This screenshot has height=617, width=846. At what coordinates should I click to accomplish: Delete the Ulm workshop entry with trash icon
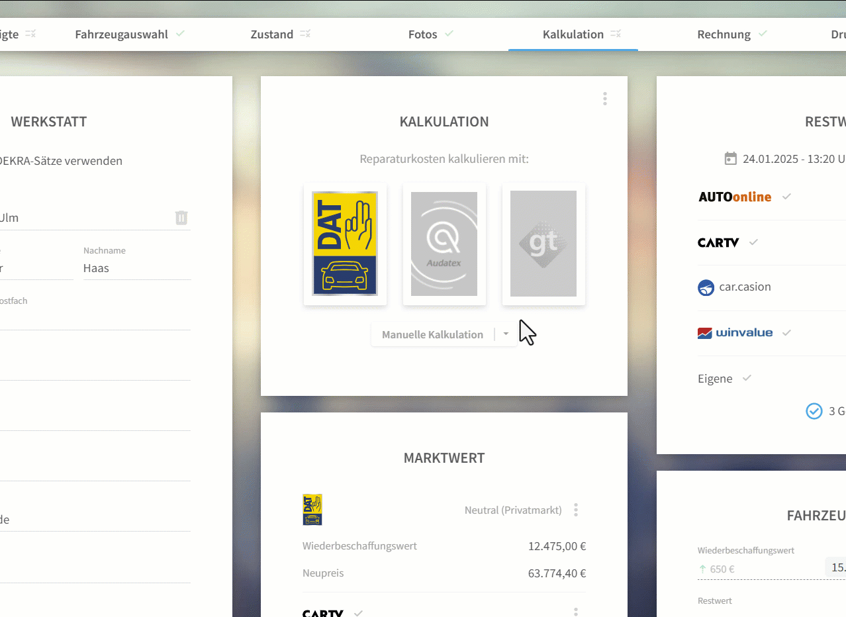click(181, 217)
